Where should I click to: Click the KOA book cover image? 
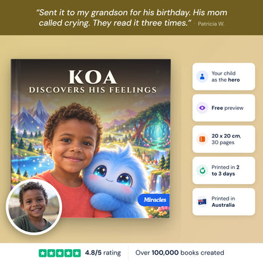point(90,138)
